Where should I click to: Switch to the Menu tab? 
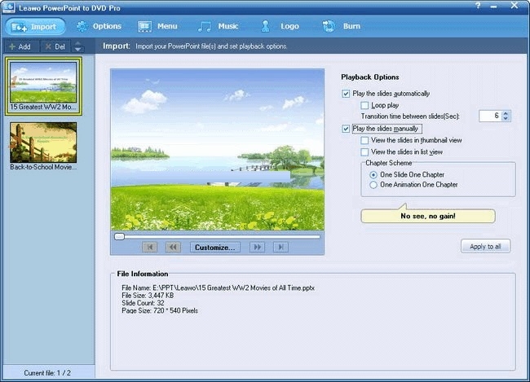tap(157, 26)
